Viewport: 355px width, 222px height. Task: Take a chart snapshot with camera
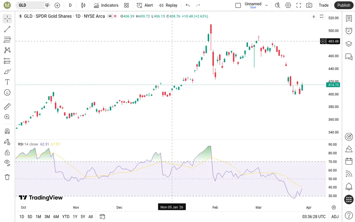[x=309, y=5]
